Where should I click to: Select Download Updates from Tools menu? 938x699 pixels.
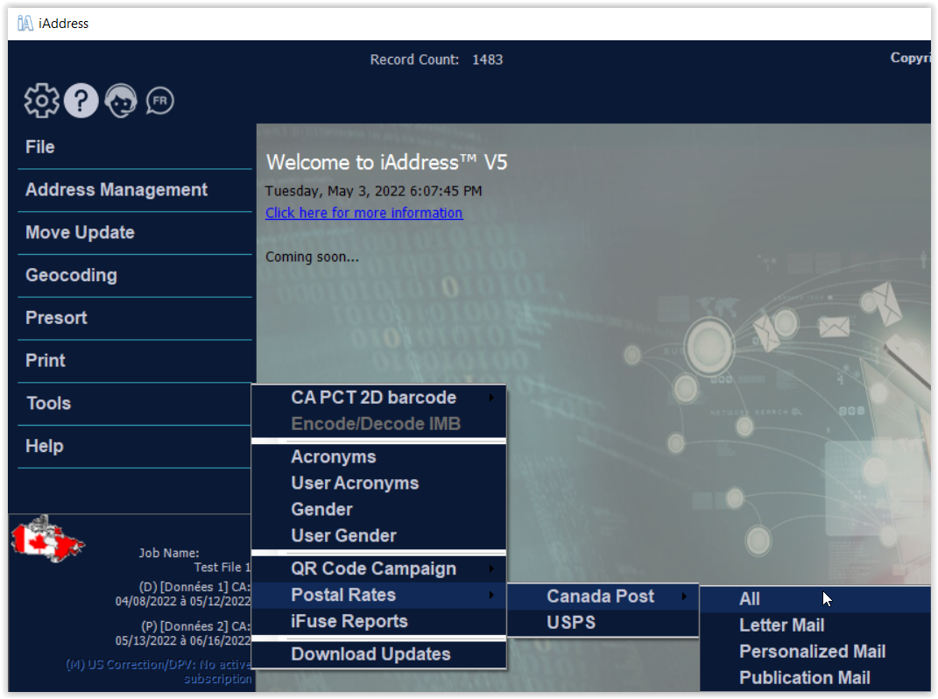[x=370, y=654]
